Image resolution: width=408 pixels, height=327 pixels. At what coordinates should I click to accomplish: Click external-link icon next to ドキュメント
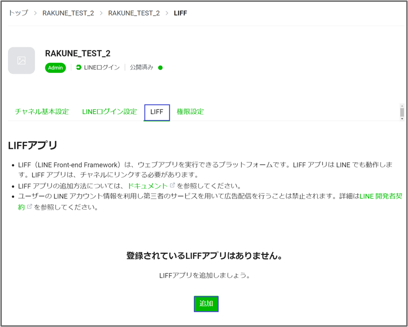point(172,185)
